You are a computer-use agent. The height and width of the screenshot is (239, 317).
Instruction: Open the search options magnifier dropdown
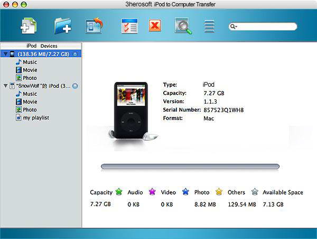[x=234, y=26]
